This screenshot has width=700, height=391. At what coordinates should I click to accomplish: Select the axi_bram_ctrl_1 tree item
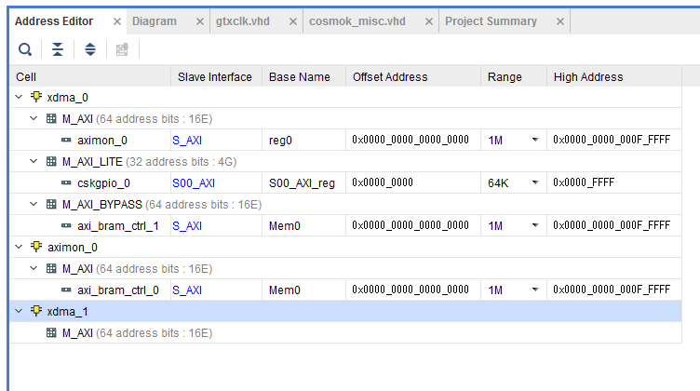117,225
